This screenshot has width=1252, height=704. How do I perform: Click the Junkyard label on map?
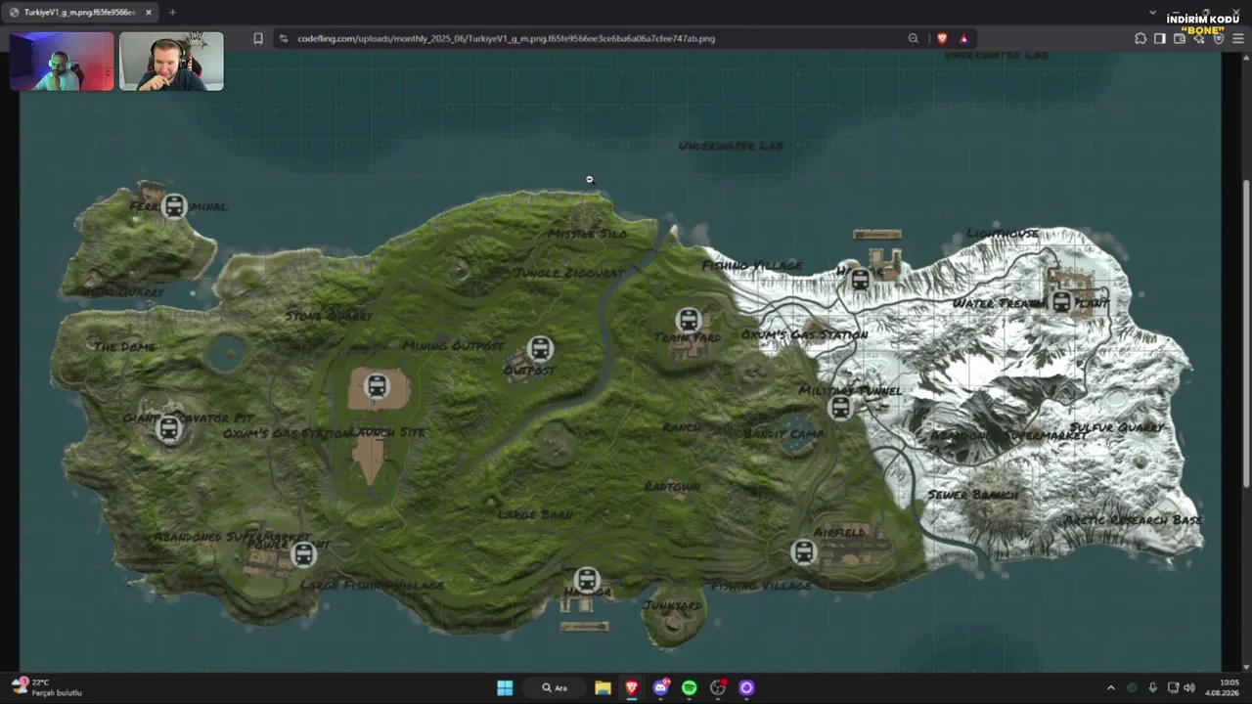click(x=673, y=605)
